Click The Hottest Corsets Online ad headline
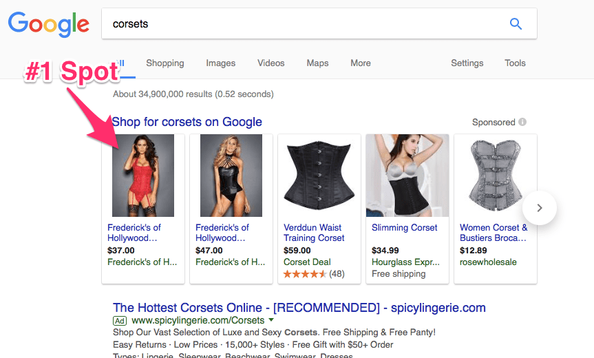 pos(299,308)
